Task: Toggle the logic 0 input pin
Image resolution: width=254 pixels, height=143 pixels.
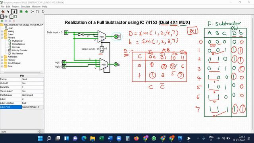Action: (64, 66)
